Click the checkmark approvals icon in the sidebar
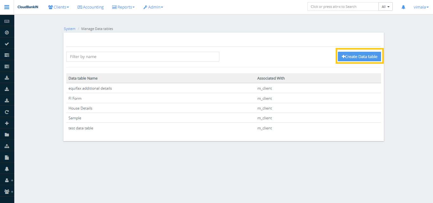Image resolution: width=433 pixels, height=203 pixels. (7, 44)
